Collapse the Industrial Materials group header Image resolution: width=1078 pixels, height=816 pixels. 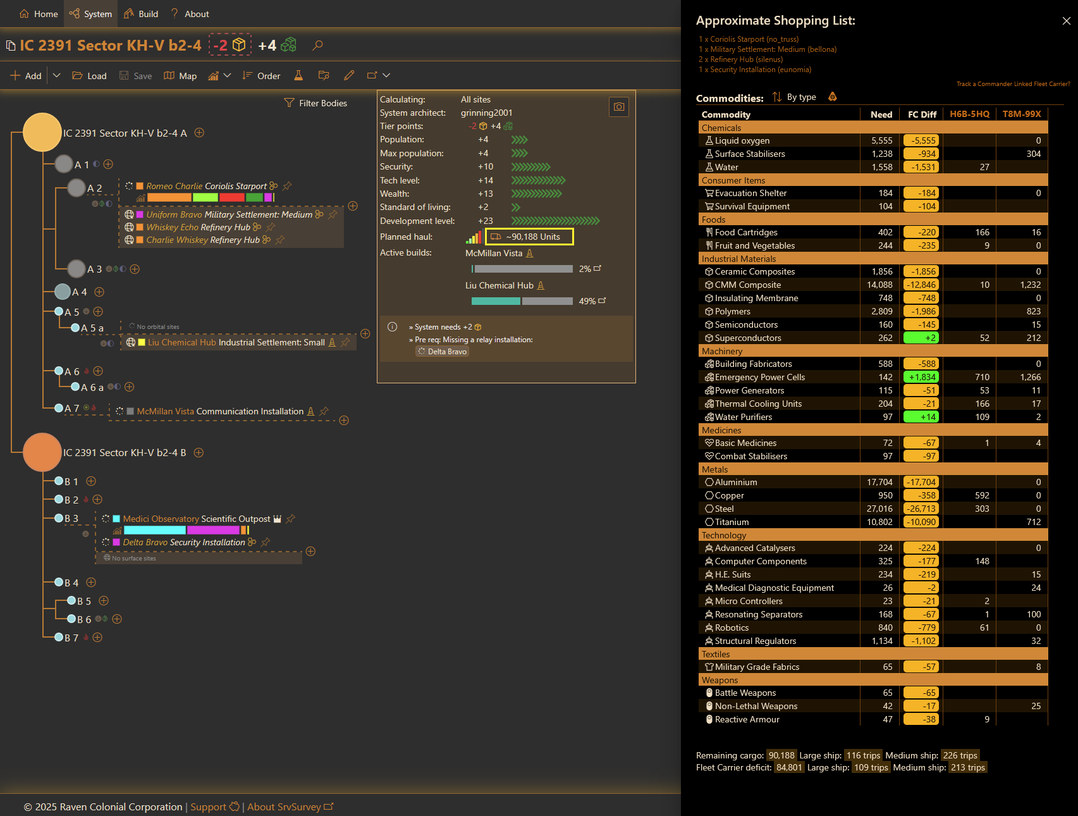[873, 259]
